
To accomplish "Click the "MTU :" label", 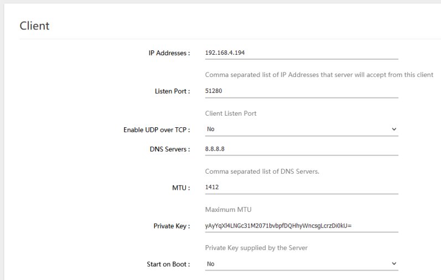I will click(181, 188).
